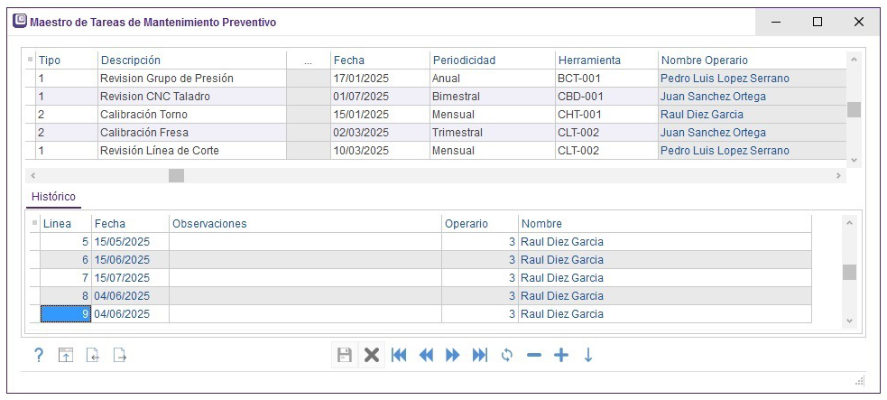The width and height of the screenshot is (887, 400).
Task: Refresh the records with the reload icon
Action: (507, 356)
